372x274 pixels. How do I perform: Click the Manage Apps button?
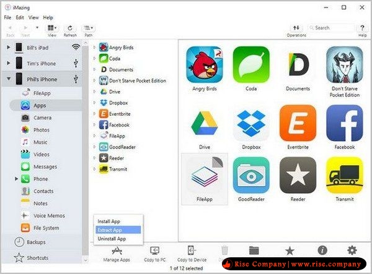pos(117,254)
